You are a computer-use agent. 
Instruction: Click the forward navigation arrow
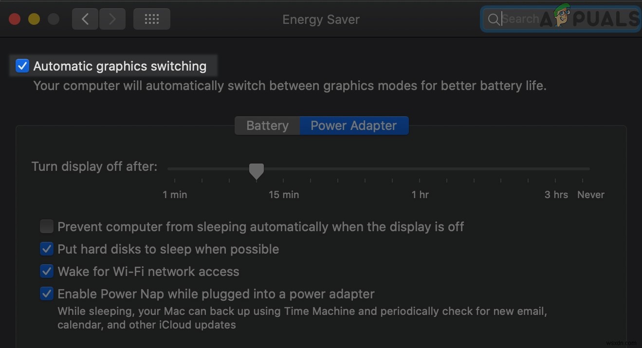112,19
